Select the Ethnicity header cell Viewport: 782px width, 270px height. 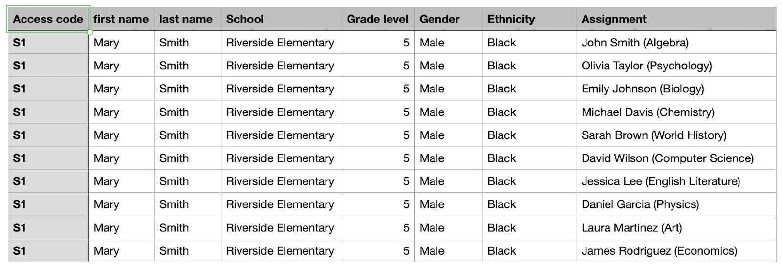[x=530, y=19]
